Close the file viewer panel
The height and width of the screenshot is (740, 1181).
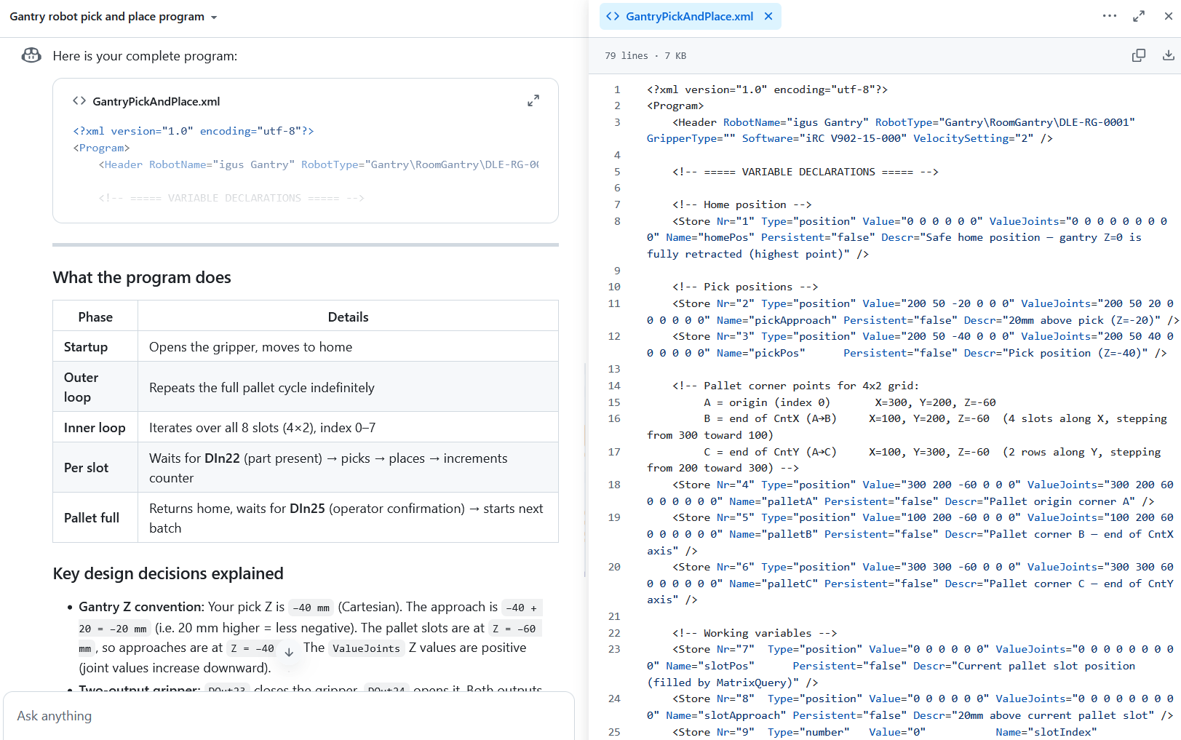1168,16
